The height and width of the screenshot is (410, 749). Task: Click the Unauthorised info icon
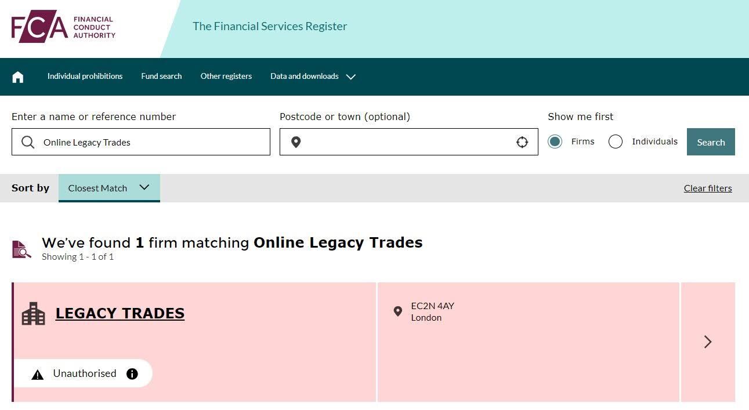[132, 373]
